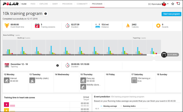The width and height of the screenshot is (183, 112).
Task: Click the Polar logo
Action: [11, 4]
